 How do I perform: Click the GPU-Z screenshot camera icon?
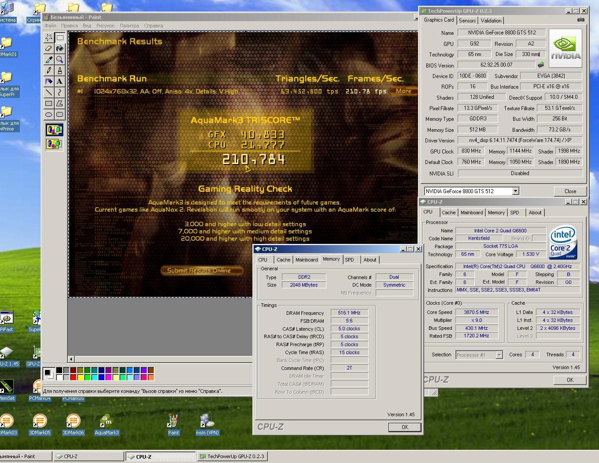581,20
